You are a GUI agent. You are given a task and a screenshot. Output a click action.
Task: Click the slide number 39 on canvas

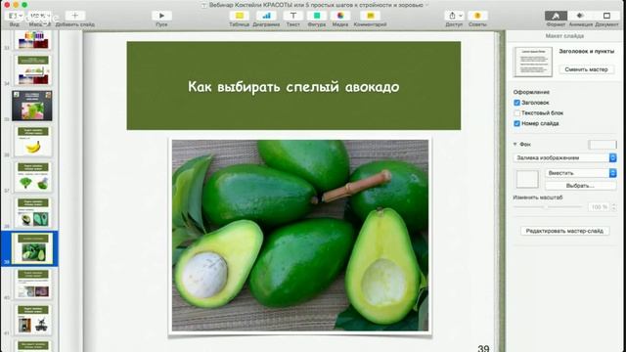tap(483, 348)
